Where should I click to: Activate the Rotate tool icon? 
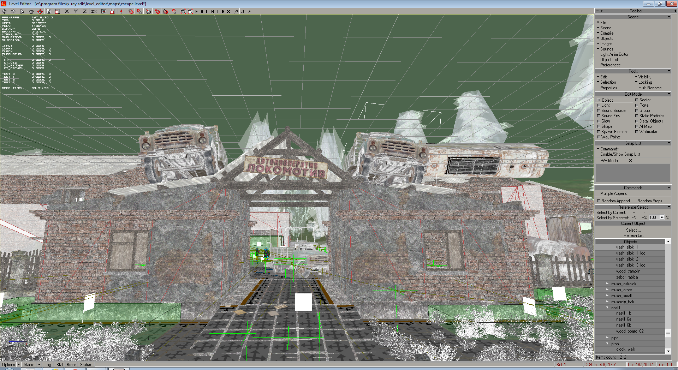tap(49, 11)
